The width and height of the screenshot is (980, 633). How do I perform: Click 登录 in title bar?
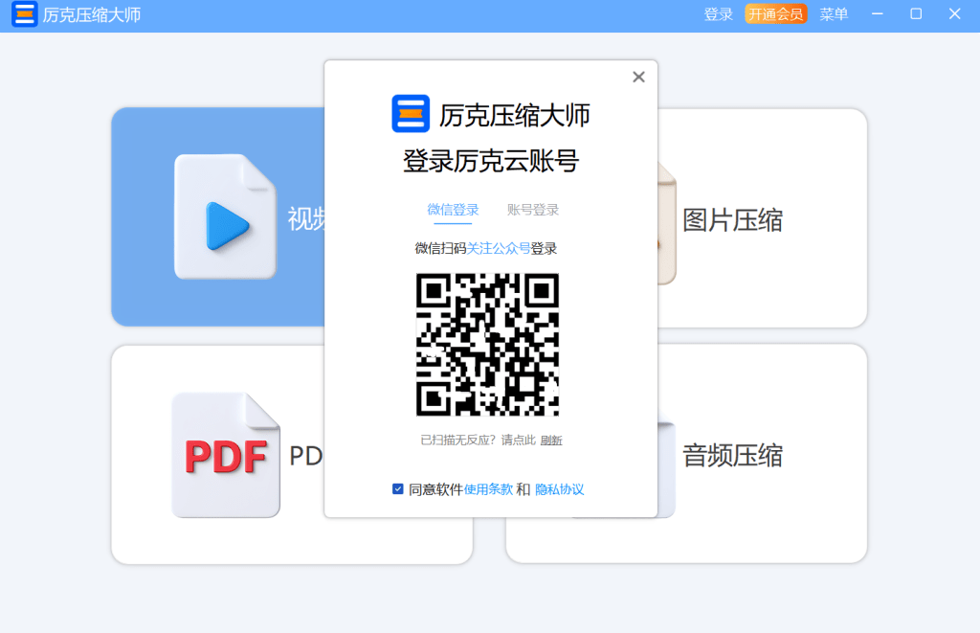click(718, 14)
